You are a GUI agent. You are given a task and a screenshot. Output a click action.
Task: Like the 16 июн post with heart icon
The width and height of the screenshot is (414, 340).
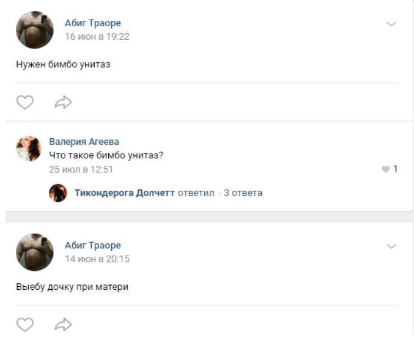pos(25,102)
